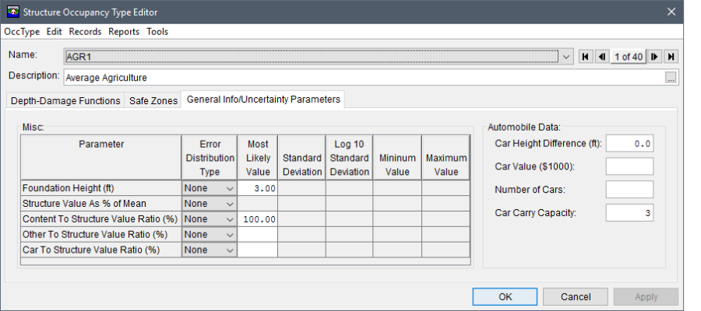Jump to last record navigation icon
The height and width of the screenshot is (311, 701).
pos(671,57)
